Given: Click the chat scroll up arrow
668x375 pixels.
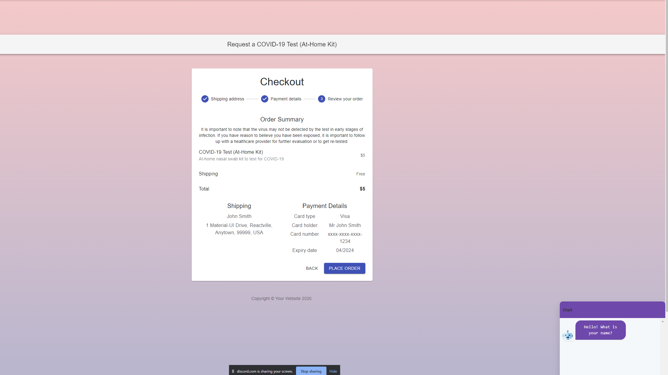Looking at the screenshot, I should (663, 321).
